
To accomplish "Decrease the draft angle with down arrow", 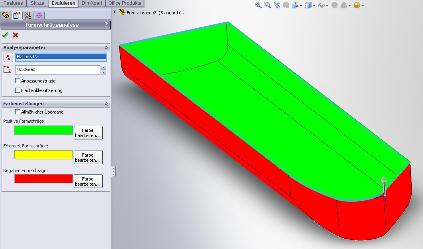I will coord(104,72).
